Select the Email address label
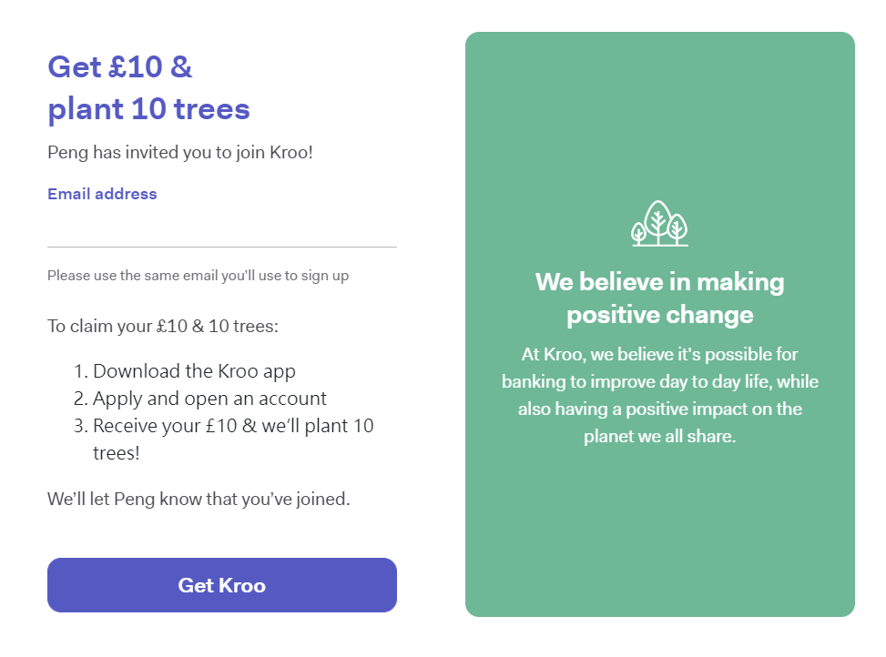 tap(102, 194)
